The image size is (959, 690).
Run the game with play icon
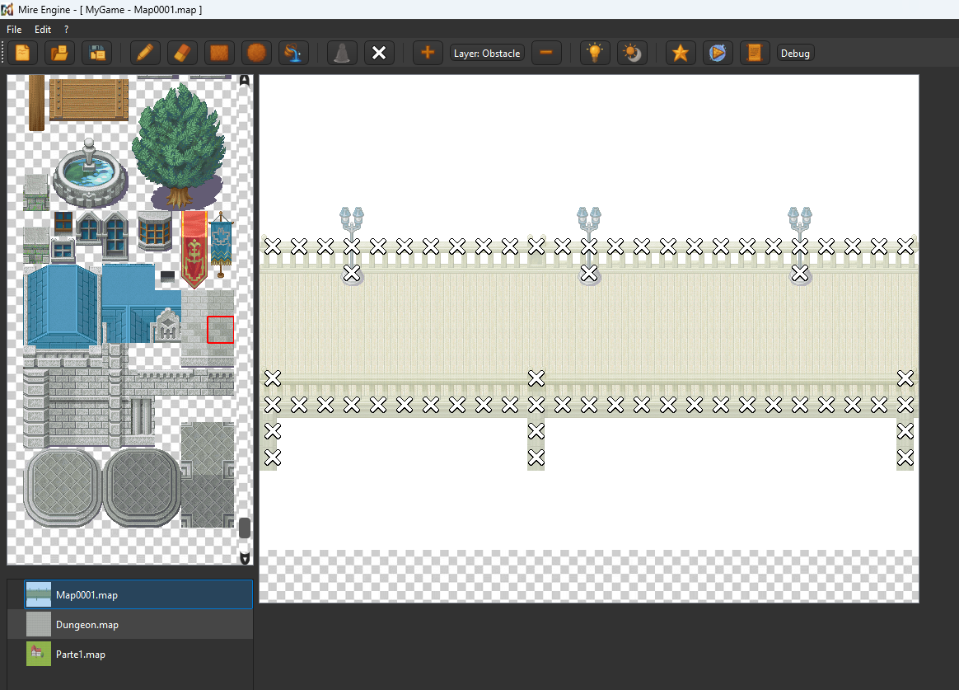click(718, 54)
